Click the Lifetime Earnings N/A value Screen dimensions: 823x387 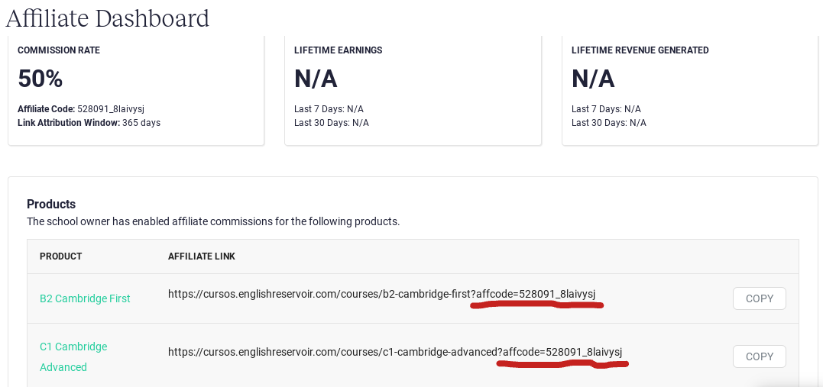(x=316, y=79)
